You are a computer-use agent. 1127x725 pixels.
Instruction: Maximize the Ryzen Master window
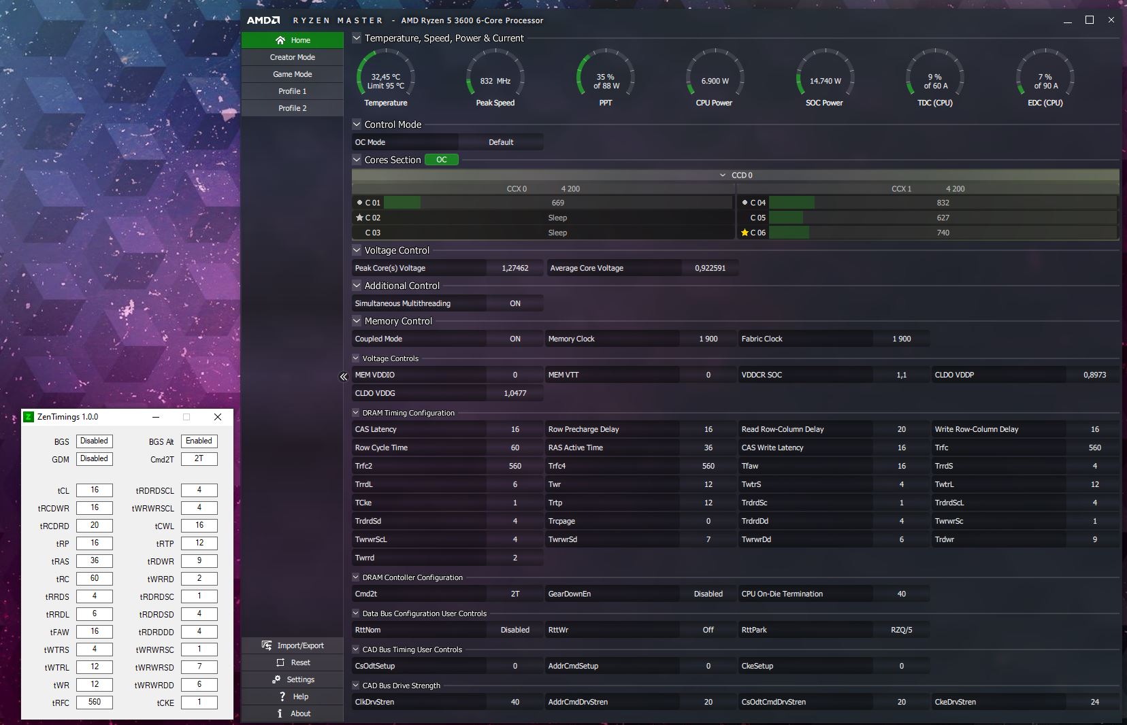tap(1090, 20)
